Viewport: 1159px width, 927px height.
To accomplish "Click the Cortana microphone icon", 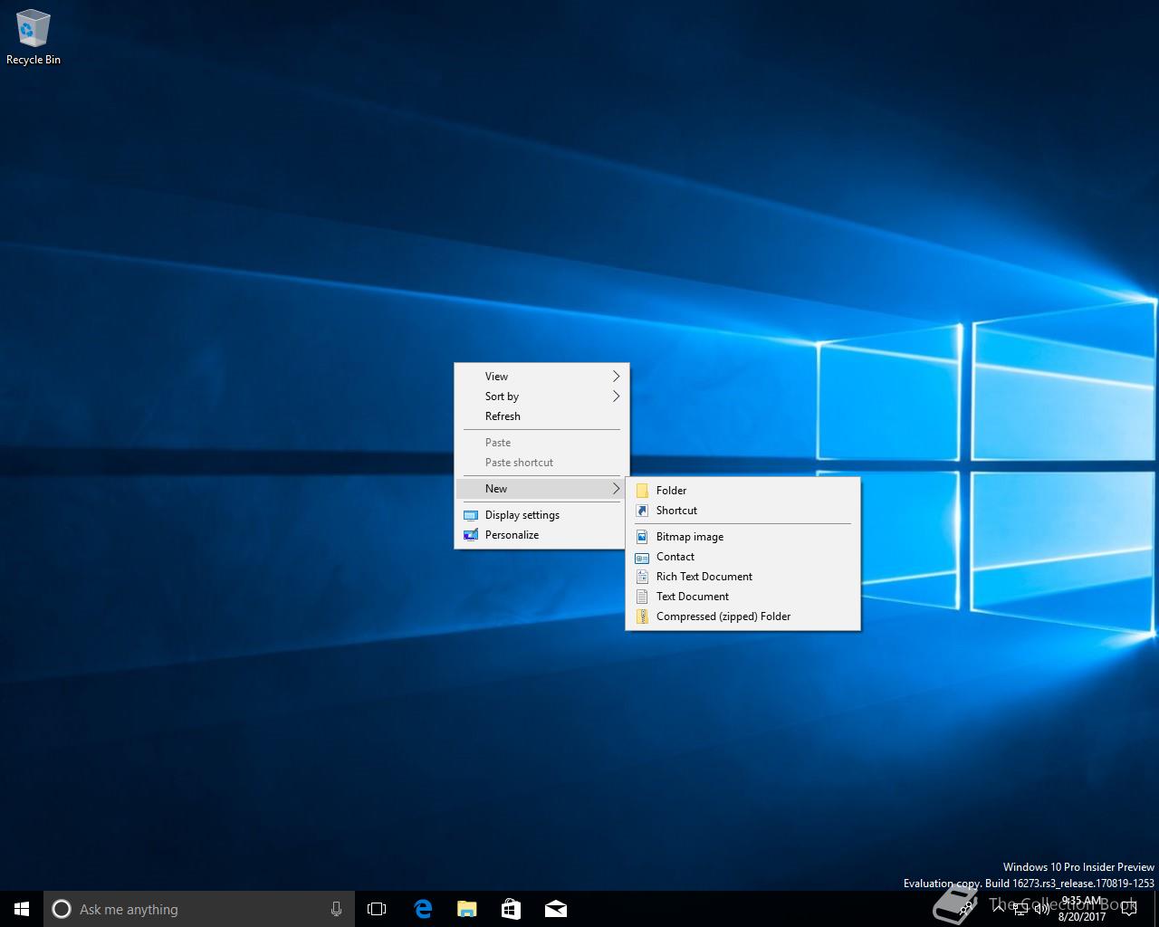I will (x=336, y=909).
